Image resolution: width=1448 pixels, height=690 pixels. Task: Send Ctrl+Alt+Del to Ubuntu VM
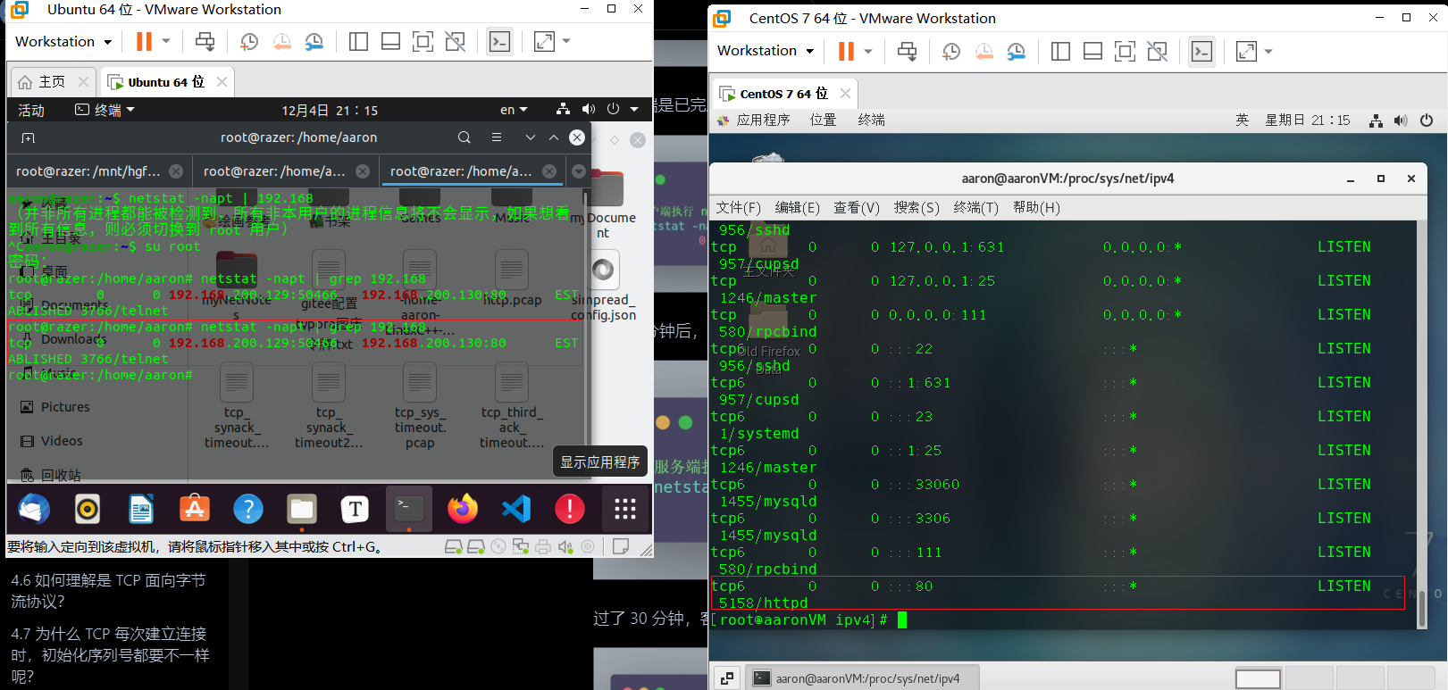[x=205, y=41]
